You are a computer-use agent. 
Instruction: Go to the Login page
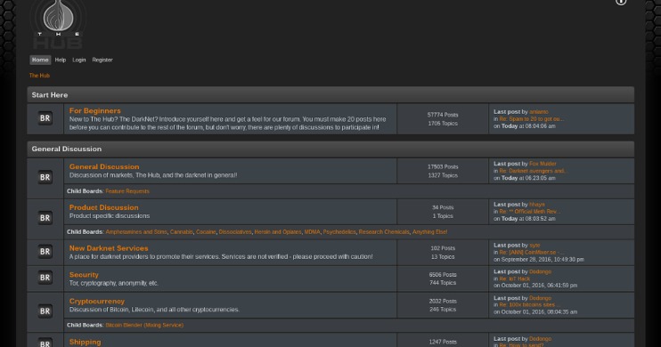point(78,60)
